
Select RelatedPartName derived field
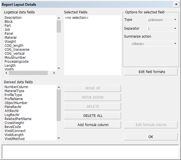(18, 119)
